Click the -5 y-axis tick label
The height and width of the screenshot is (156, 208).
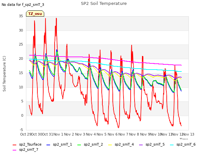(21, 130)
